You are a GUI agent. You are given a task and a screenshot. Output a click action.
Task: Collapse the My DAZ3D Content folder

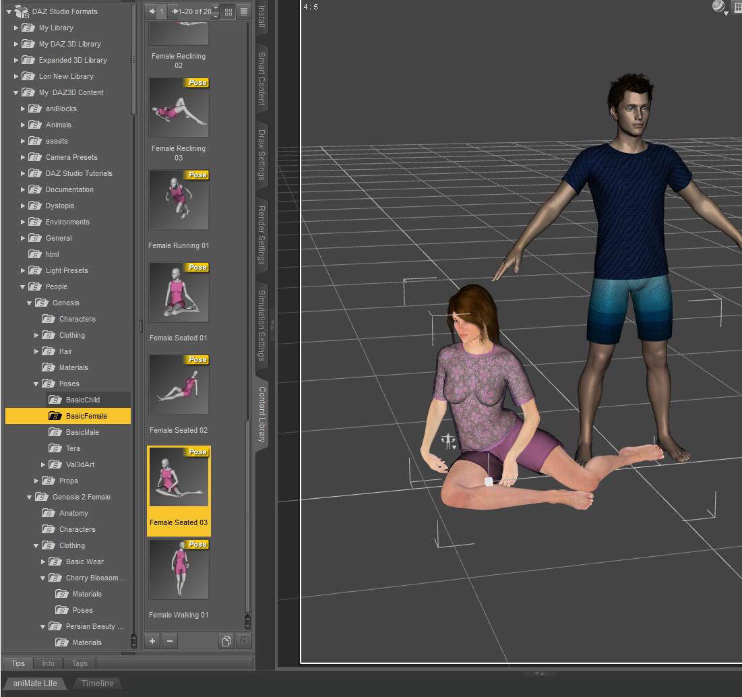tap(16, 93)
